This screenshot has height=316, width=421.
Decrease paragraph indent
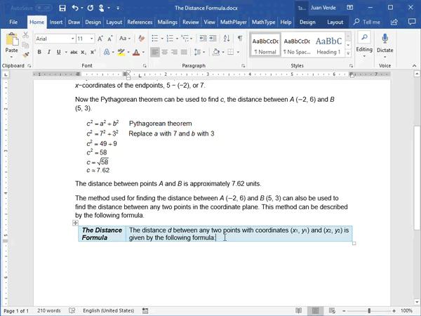click(203, 39)
